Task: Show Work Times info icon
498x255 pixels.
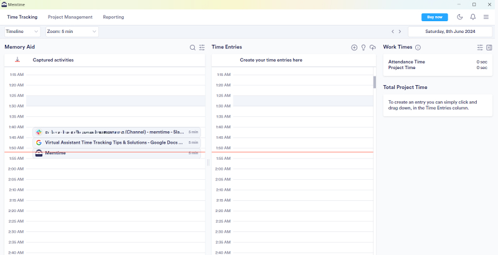Action: (x=418, y=47)
